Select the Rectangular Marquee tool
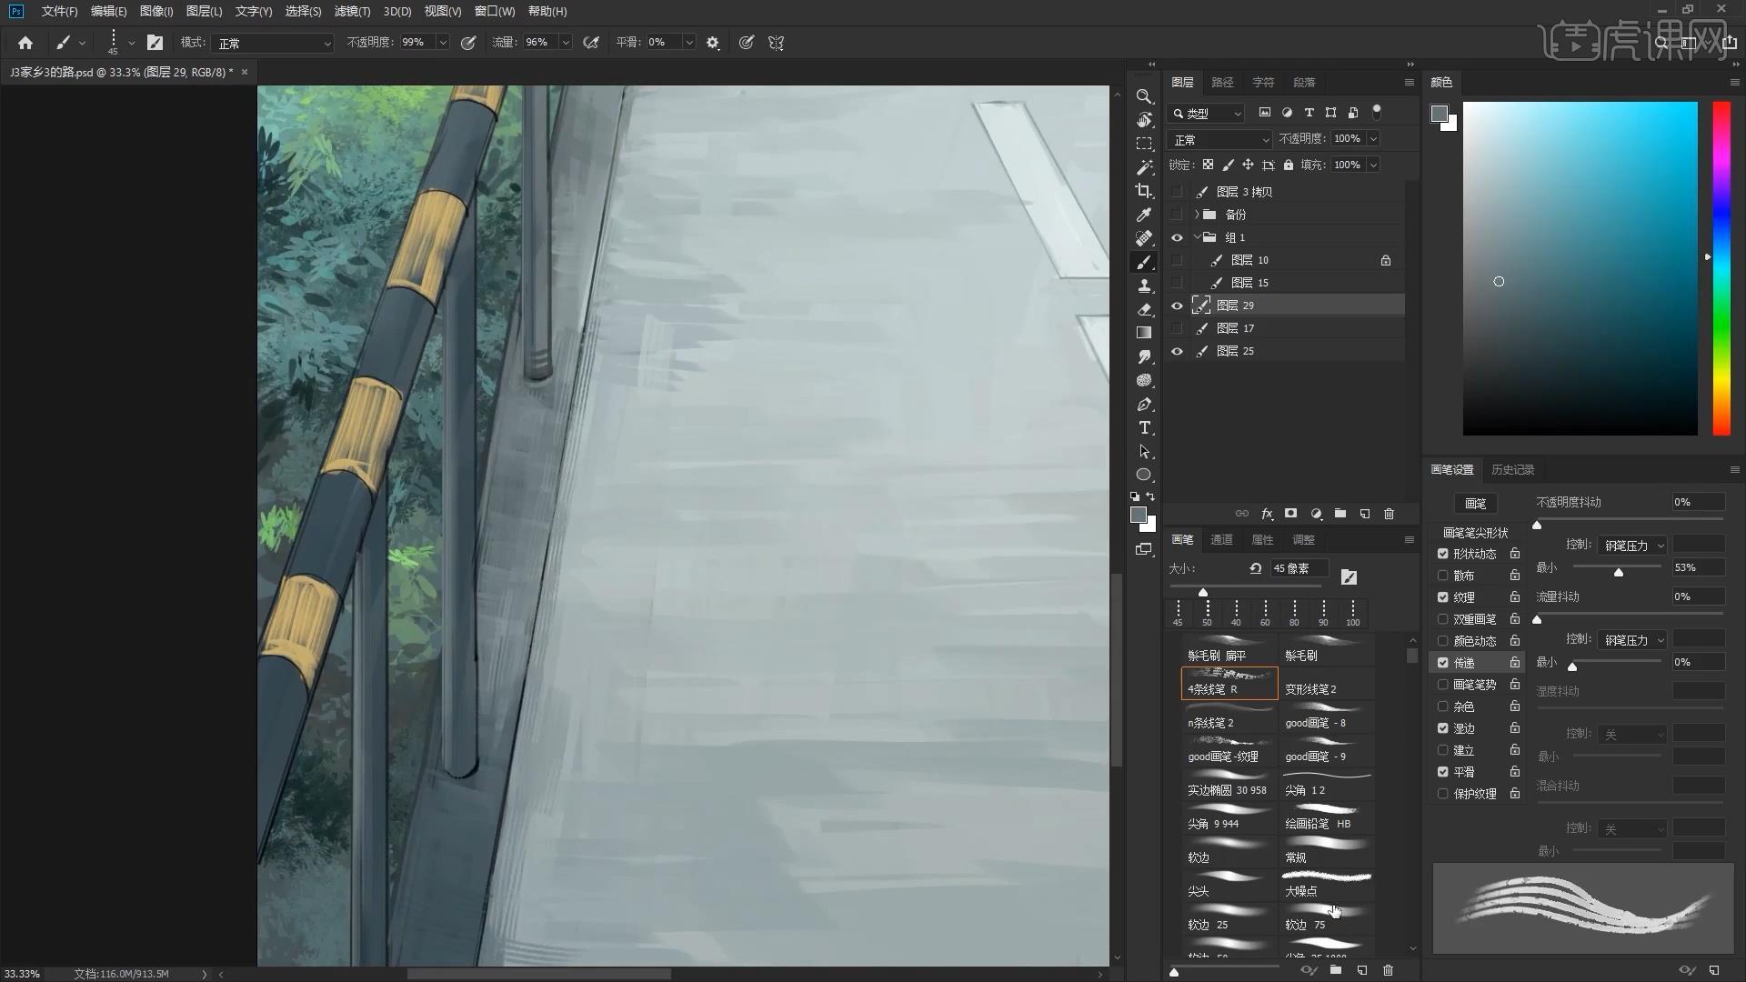The width and height of the screenshot is (1746, 982). [1144, 144]
